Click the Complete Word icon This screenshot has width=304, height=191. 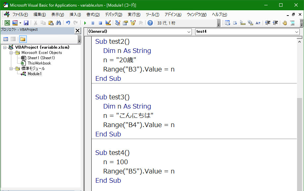point(258,23)
